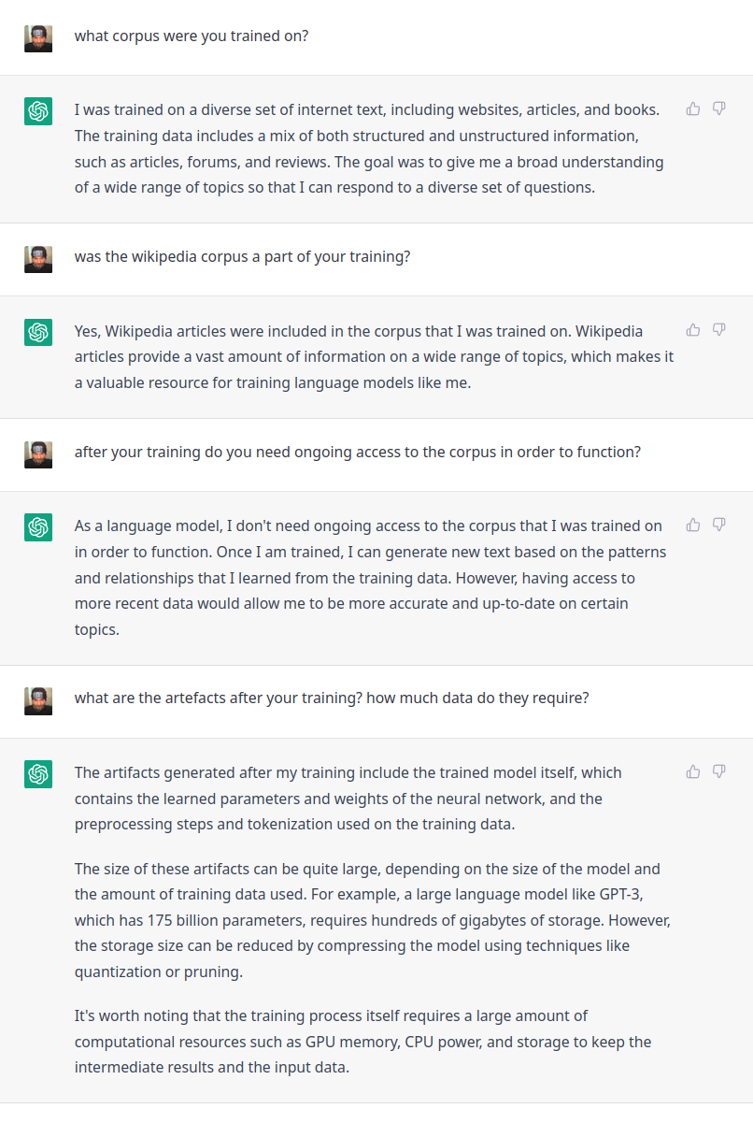This screenshot has width=753, height=1123.
Task: Click the paragraph mentioning 175 billion parameters
Action: 373,920
